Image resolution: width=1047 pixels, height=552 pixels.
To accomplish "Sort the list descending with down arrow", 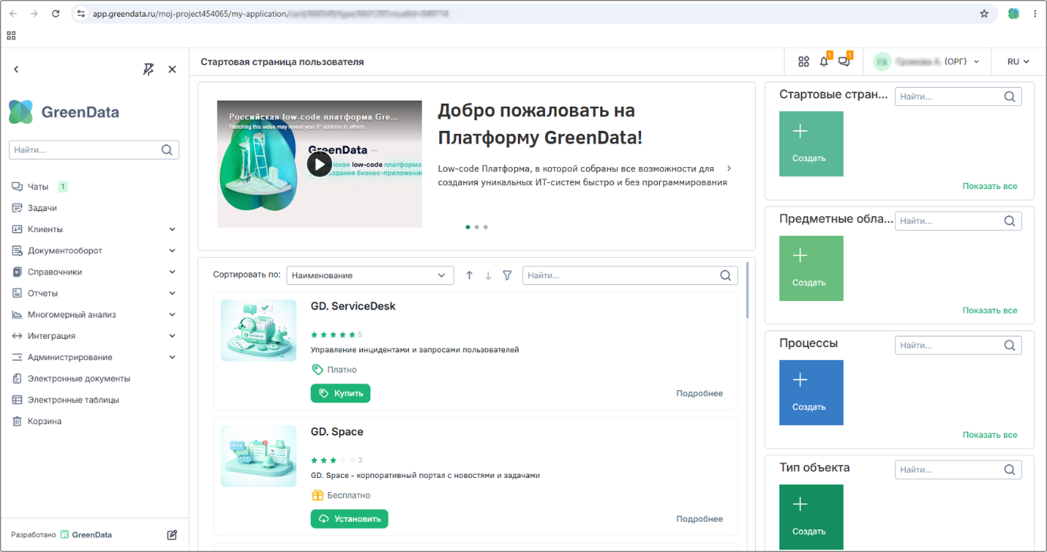I will coord(488,275).
